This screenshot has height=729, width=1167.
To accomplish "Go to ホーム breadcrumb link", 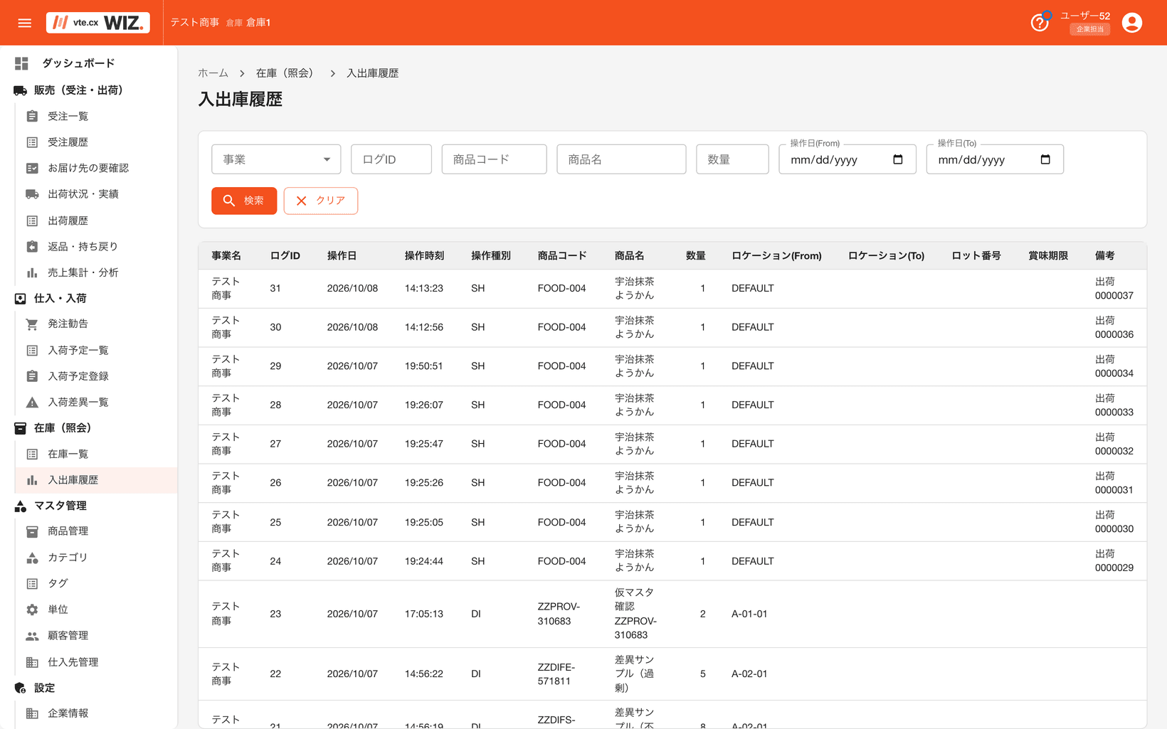I will point(213,73).
